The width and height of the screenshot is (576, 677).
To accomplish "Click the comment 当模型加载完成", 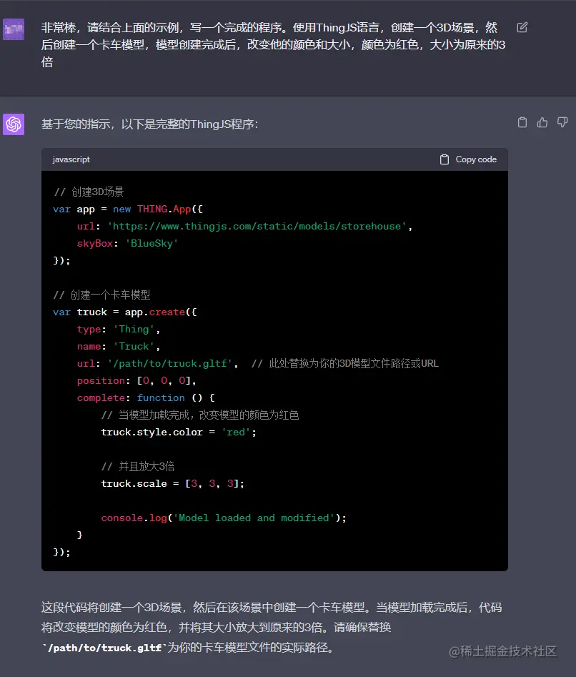I will 200,415.
